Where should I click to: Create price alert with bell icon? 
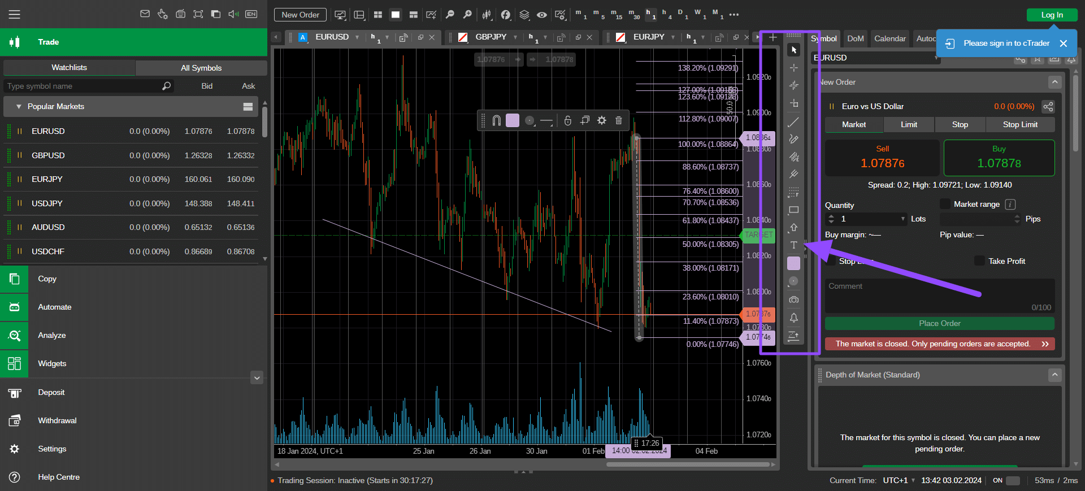(x=794, y=318)
